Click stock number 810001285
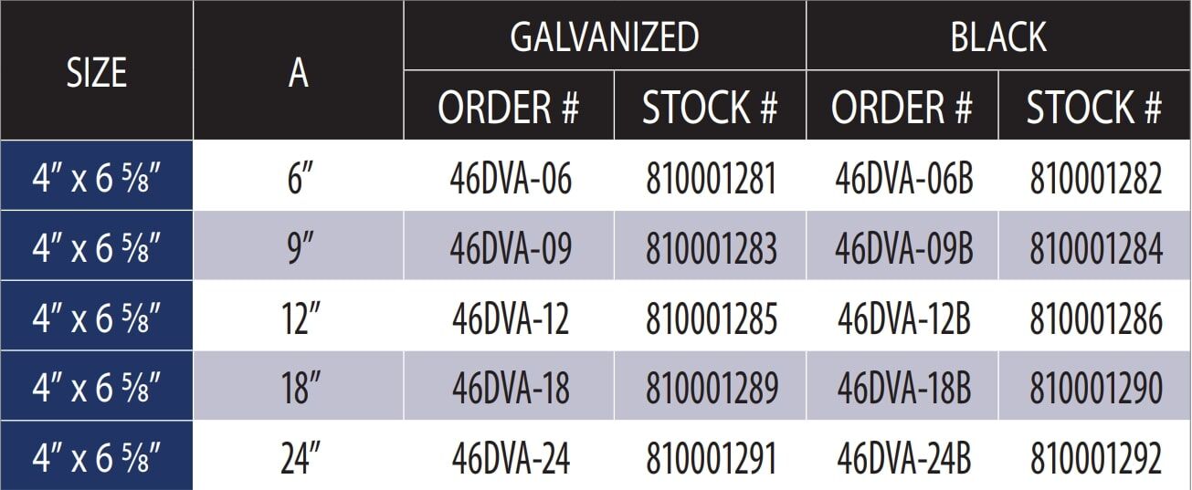This screenshot has width=1192, height=490. (x=711, y=319)
